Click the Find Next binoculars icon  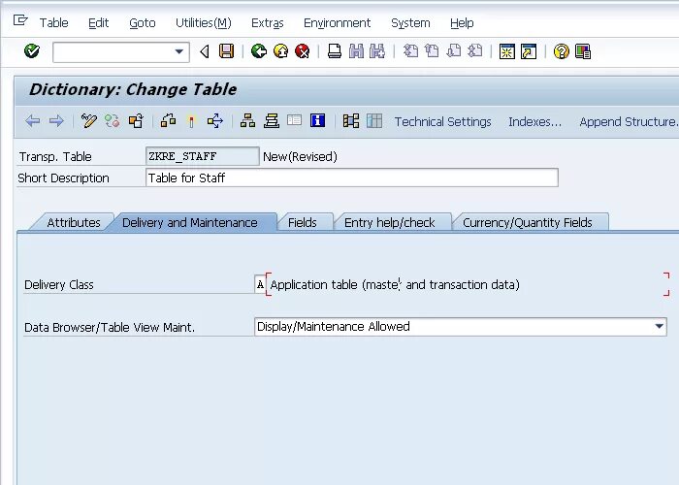377,51
